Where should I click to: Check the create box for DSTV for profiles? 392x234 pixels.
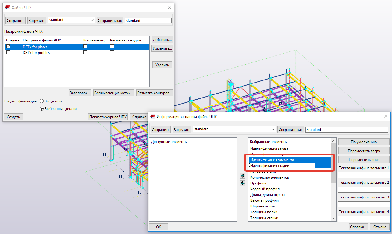click(9, 52)
